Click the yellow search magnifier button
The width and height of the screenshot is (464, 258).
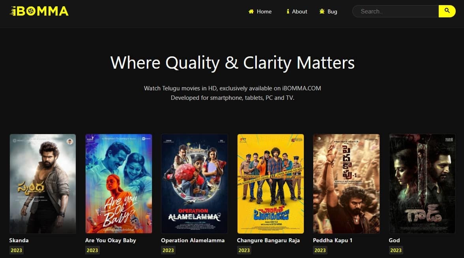tap(447, 11)
